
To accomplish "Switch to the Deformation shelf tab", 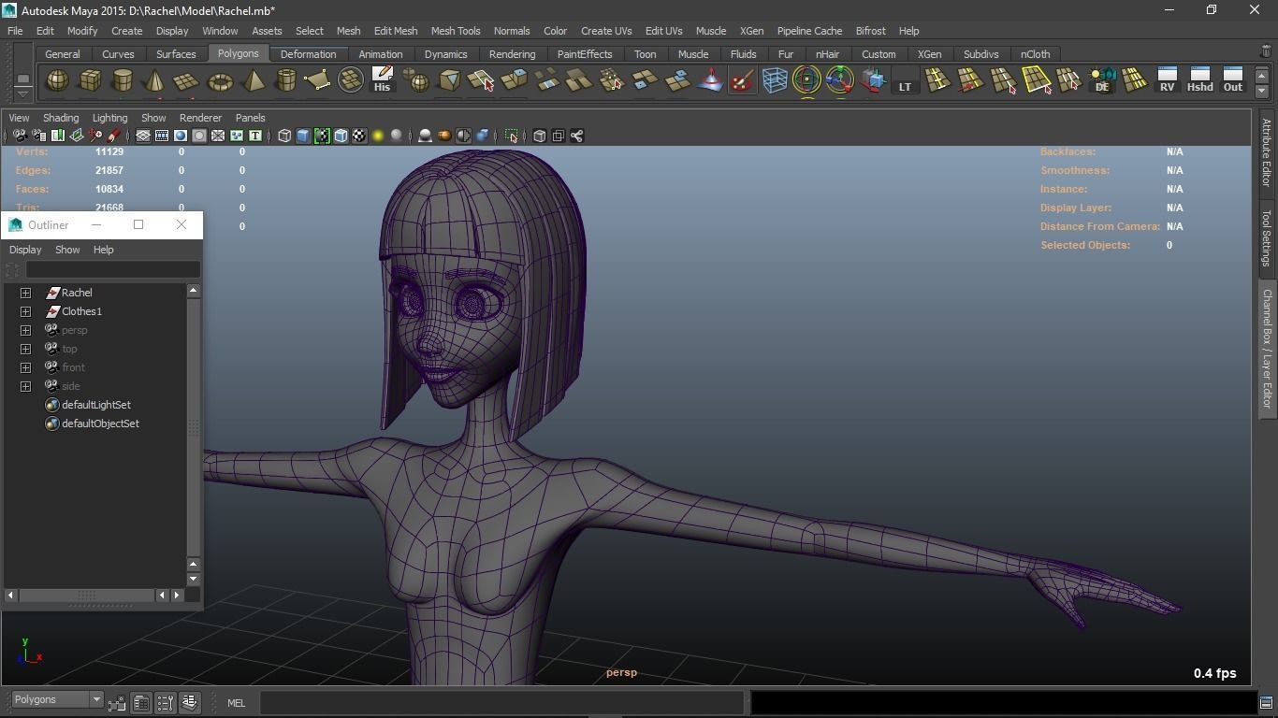I will 308,54.
